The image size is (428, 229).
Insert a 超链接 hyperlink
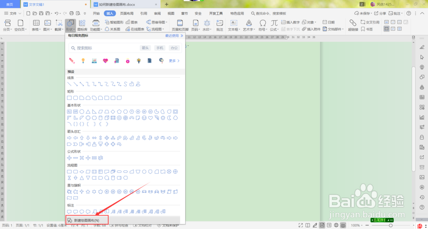353,25
